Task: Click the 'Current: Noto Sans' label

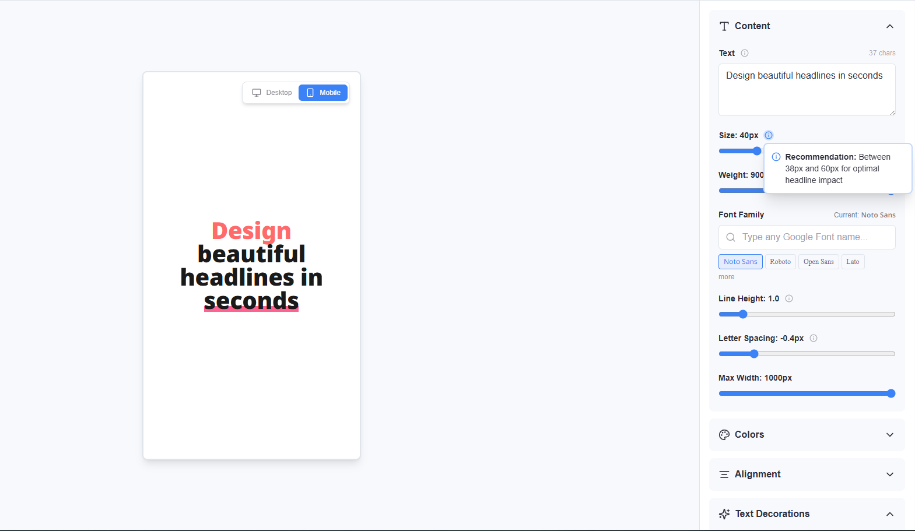Action: [864, 215]
